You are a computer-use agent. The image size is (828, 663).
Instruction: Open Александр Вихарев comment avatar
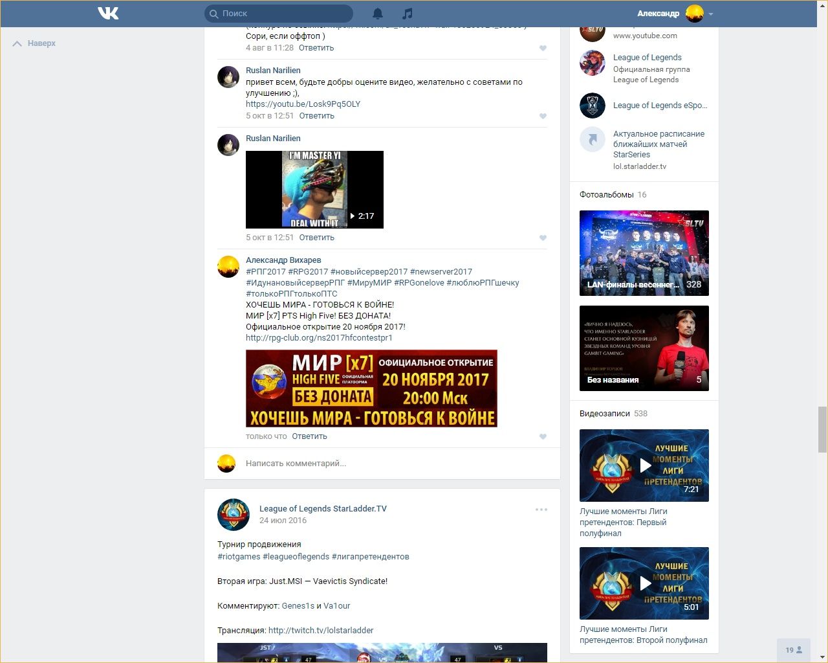click(228, 267)
